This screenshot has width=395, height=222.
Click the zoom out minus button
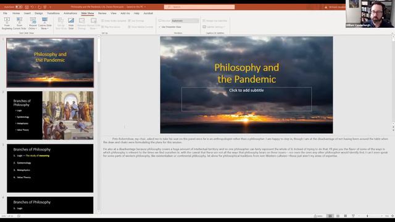[359, 216]
